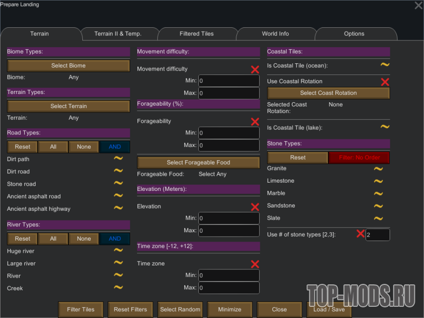Image resolution: width=424 pixels, height=318 pixels.
Task: Toggle Is Coastal Tile (lake) tilde icon
Action: point(385,127)
